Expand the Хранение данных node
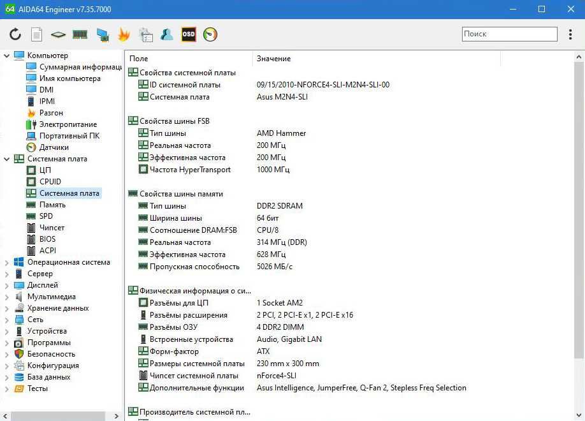Viewport: 585px width, 421px height. click(7, 309)
